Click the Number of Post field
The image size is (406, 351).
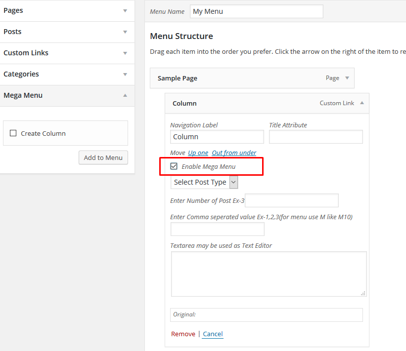point(292,200)
